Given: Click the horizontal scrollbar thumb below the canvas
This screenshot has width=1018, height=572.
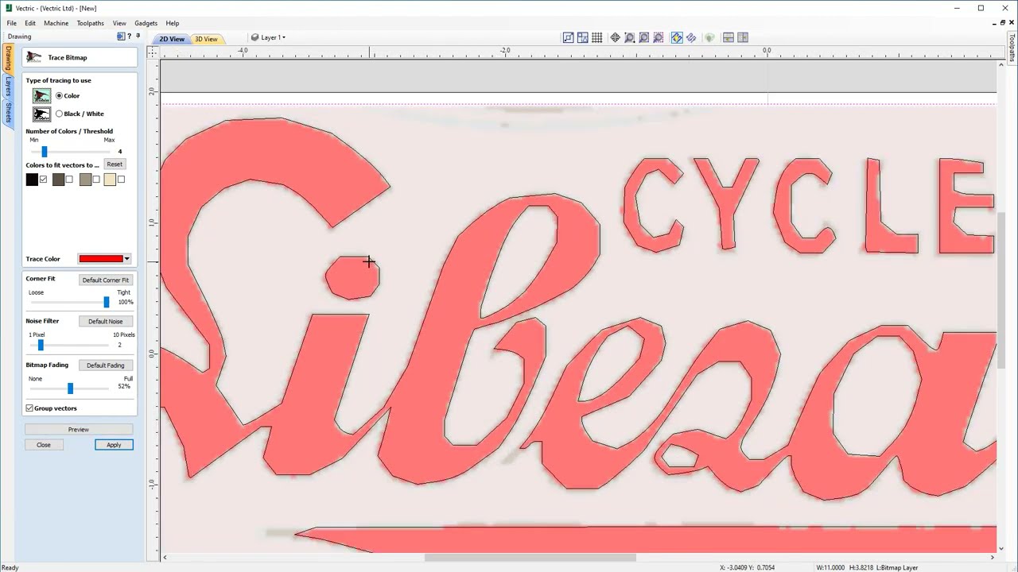Looking at the screenshot, I should (530, 558).
